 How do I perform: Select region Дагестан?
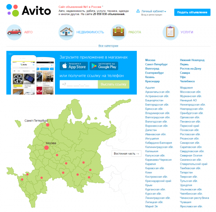151,130
